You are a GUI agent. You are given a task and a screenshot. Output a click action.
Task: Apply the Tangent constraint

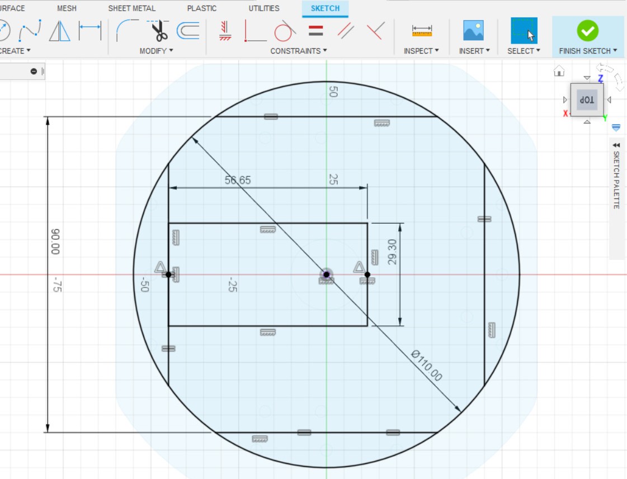pyautogui.click(x=285, y=31)
